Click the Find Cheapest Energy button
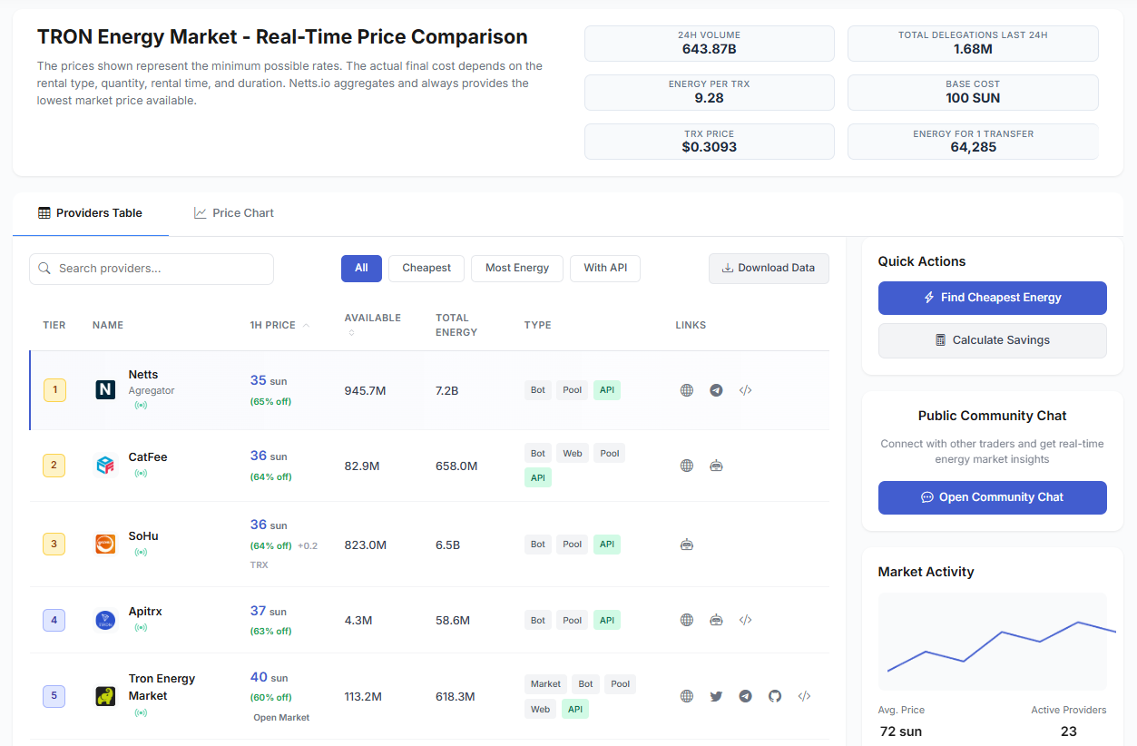Viewport: 1137px width, 746px height. click(992, 298)
